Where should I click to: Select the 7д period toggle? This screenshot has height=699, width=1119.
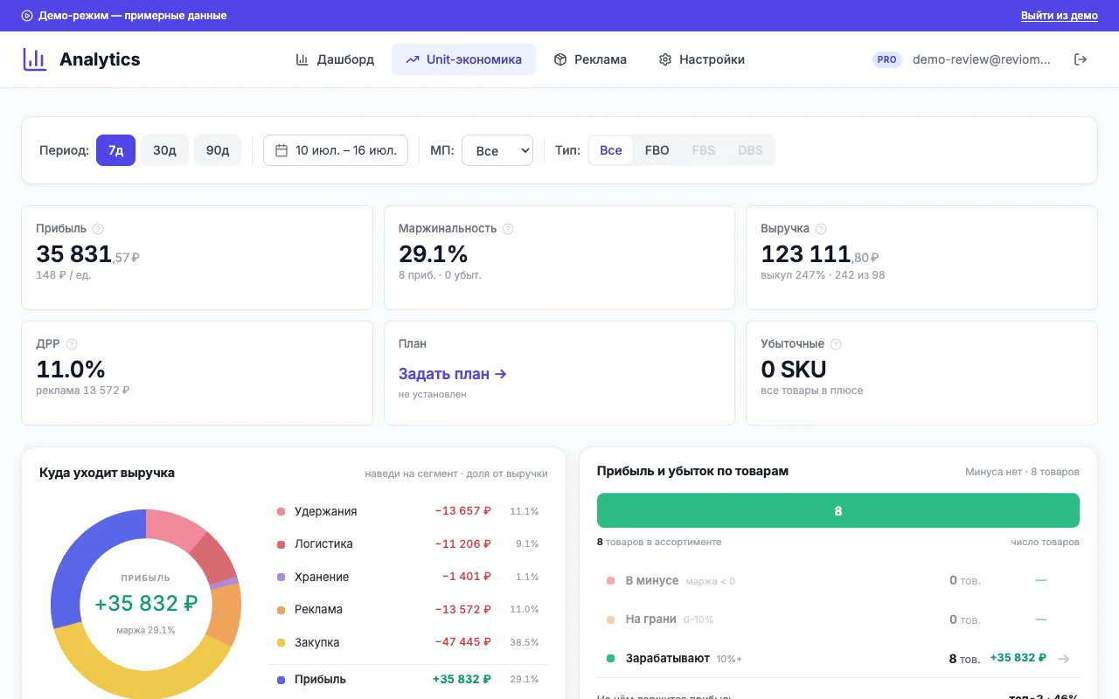tap(115, 150)
